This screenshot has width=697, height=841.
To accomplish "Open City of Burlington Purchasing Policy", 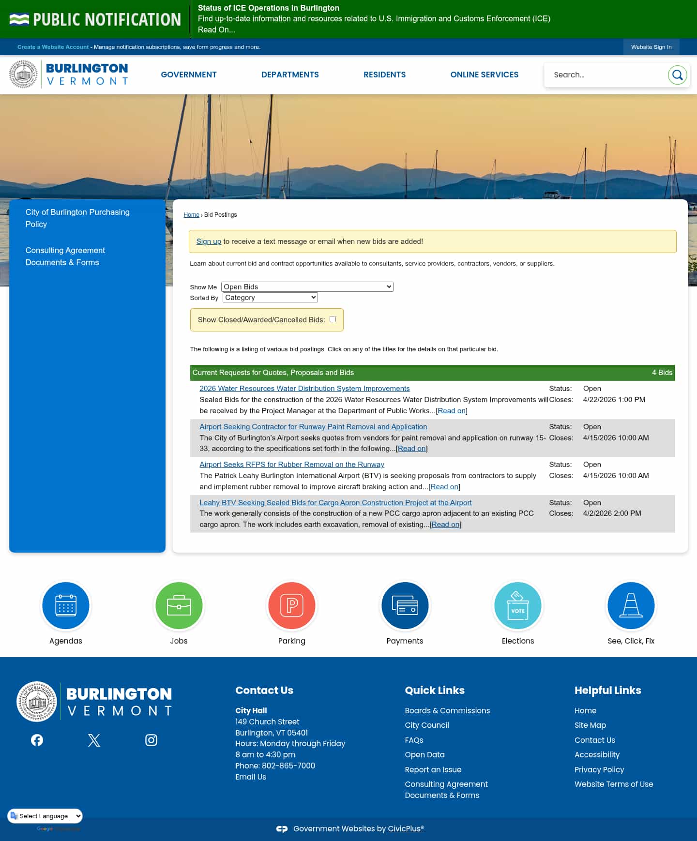I will click(77, 218).
